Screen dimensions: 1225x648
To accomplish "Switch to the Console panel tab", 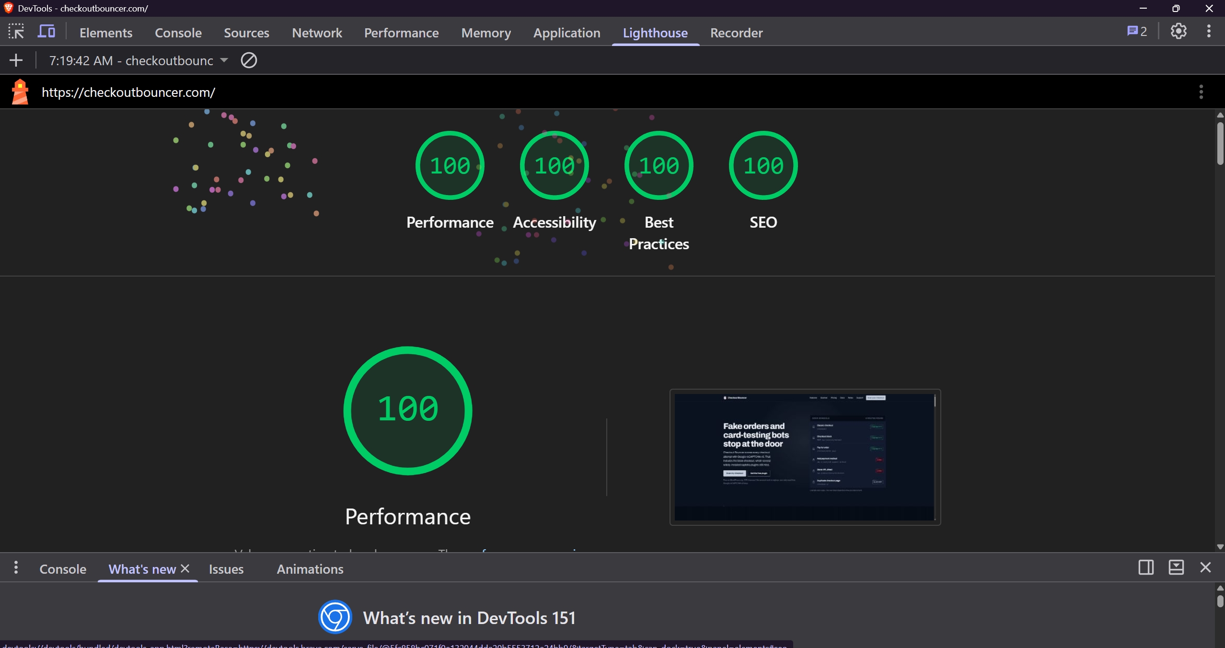I will [178, 33].
